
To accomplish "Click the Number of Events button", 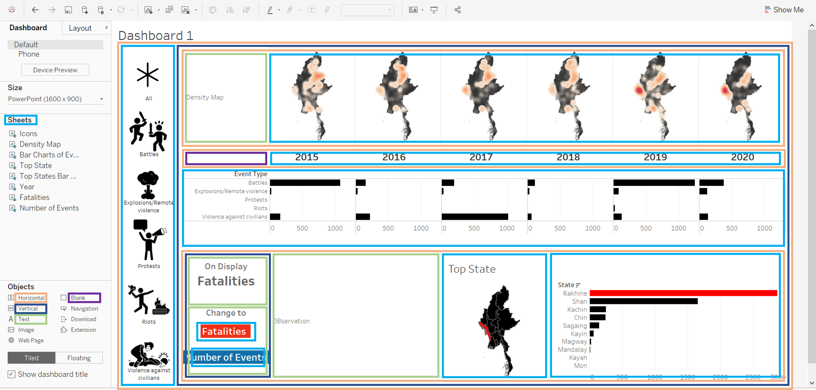I will click(228, 357).
